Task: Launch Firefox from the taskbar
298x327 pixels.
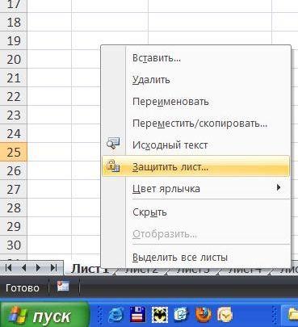Action: point(204,315)
